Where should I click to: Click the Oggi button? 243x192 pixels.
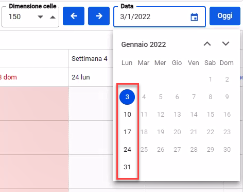225,16
